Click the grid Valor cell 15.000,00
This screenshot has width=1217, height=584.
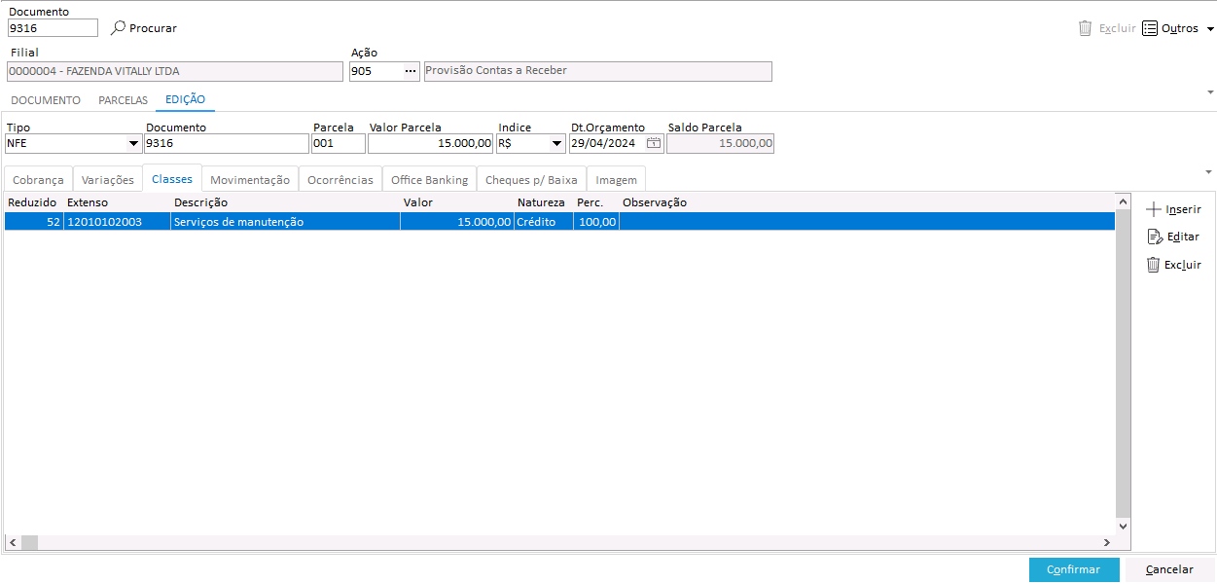[x=456, y=222]
